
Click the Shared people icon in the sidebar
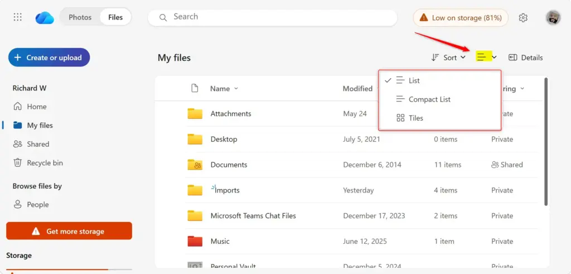[x=17, y=144]
